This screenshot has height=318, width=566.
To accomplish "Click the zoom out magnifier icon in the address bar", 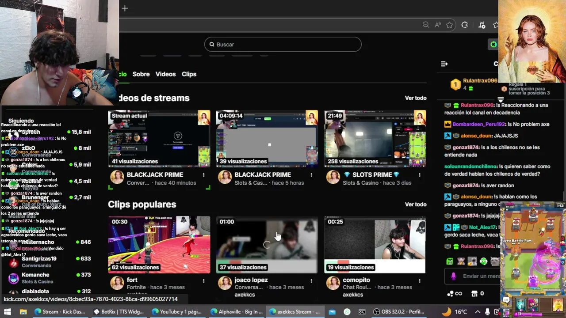I will 426,25.
